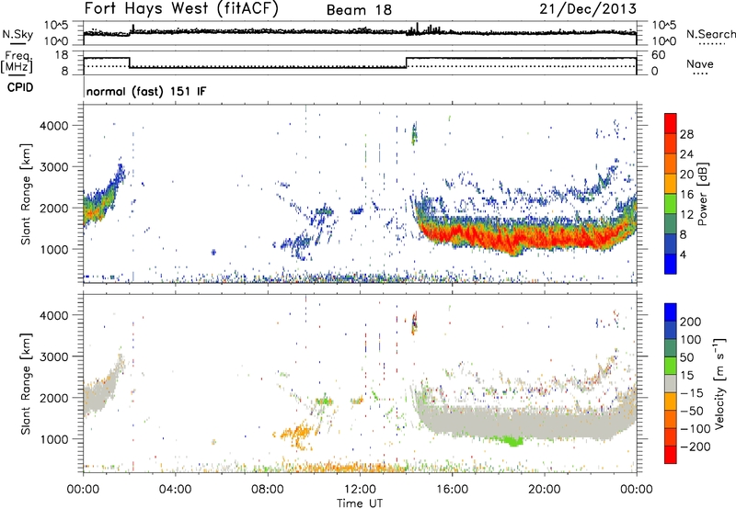Click the '4000' tick in the power panel
The width and height of the screenshot is (736, 509).
pos(53,126)
